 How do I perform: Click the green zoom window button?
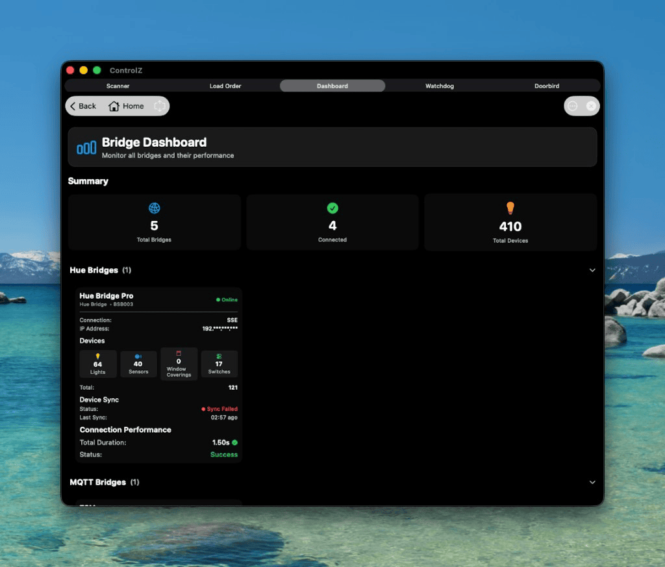coord(97,70)
